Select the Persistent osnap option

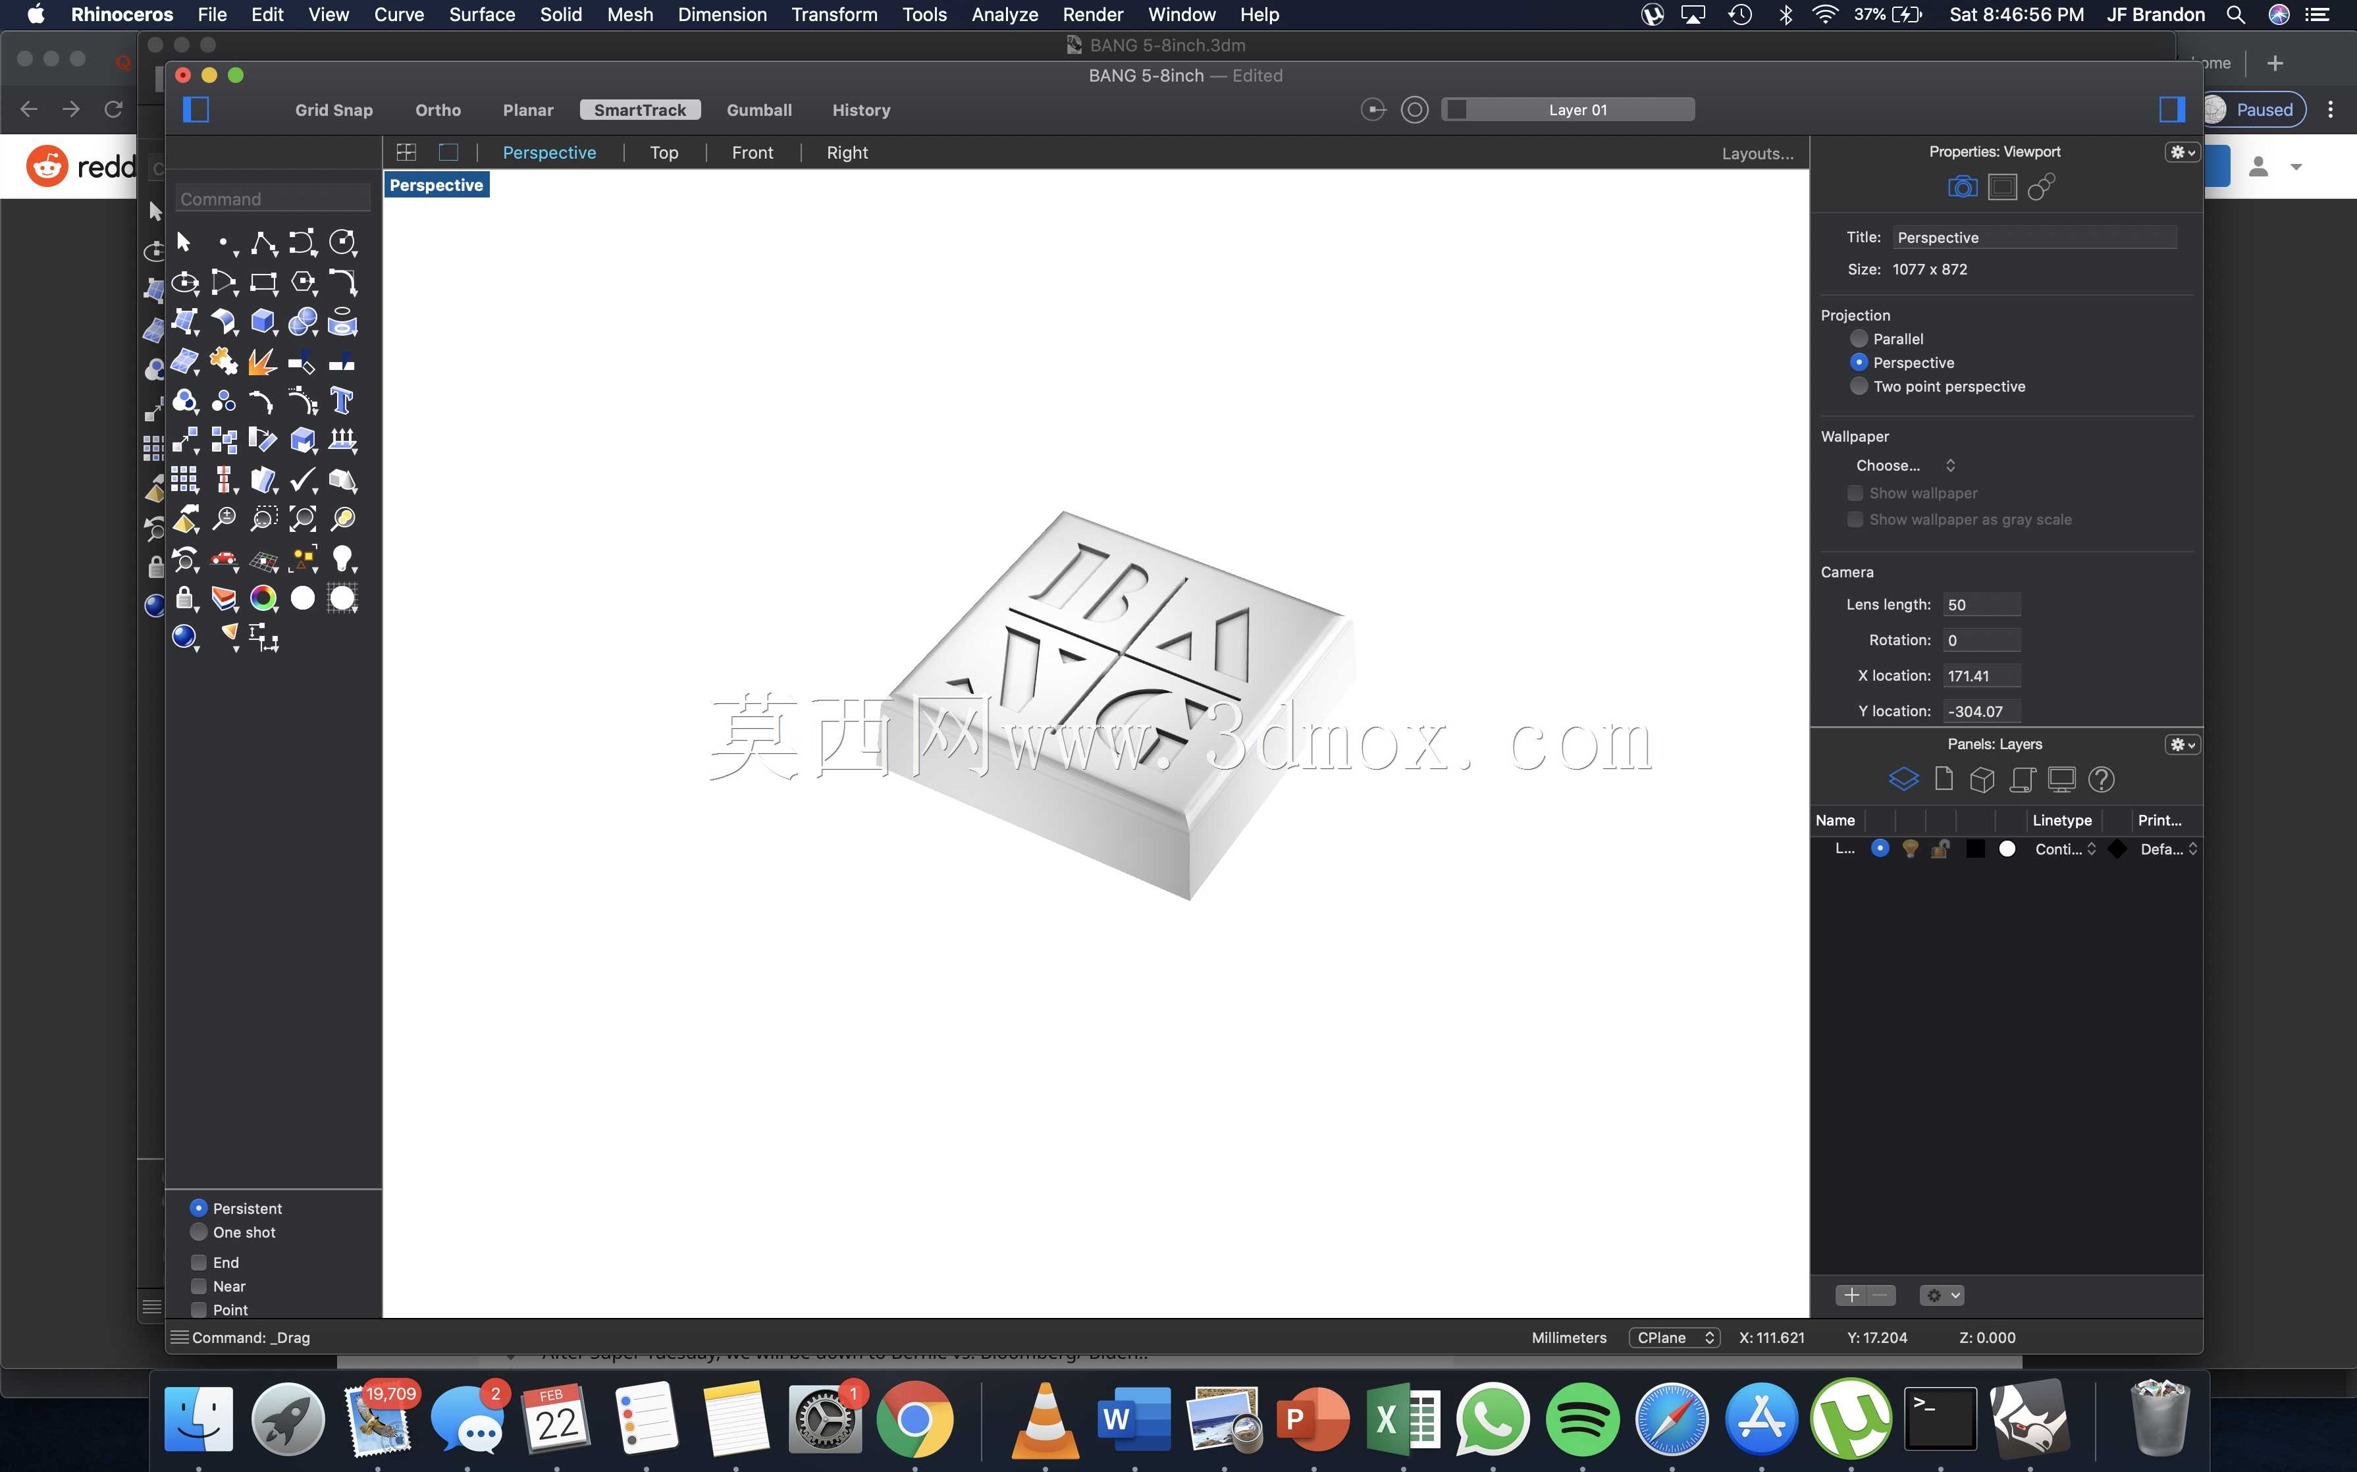199,1208
